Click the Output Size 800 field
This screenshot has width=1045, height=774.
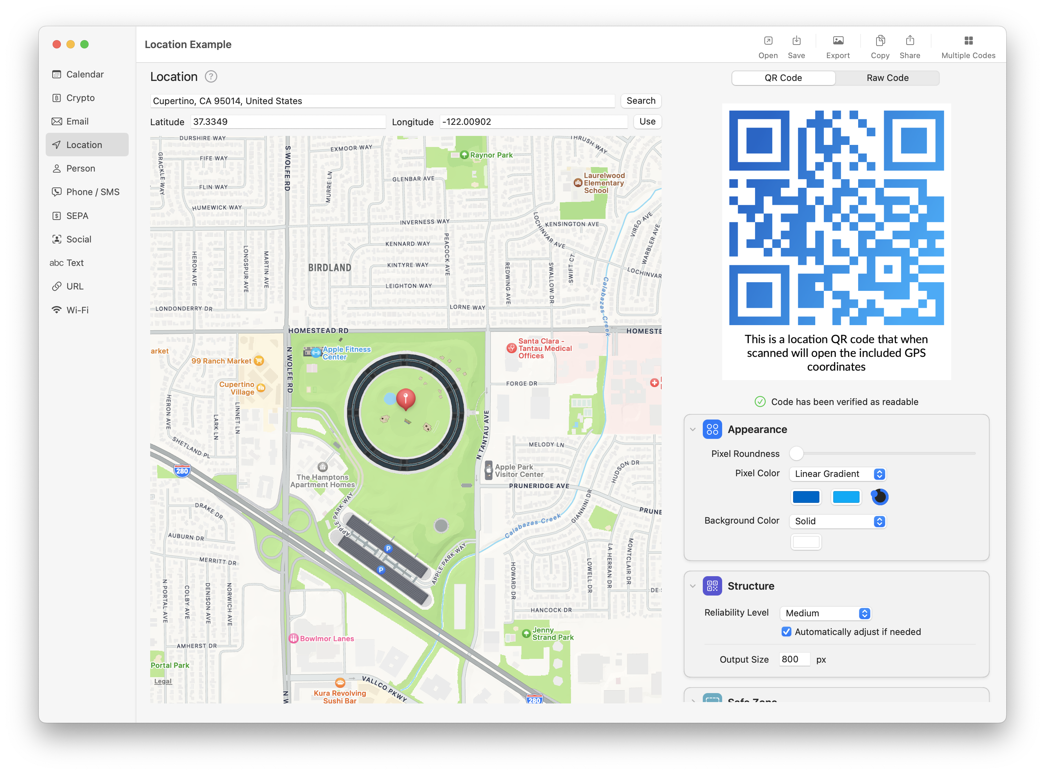794,659
